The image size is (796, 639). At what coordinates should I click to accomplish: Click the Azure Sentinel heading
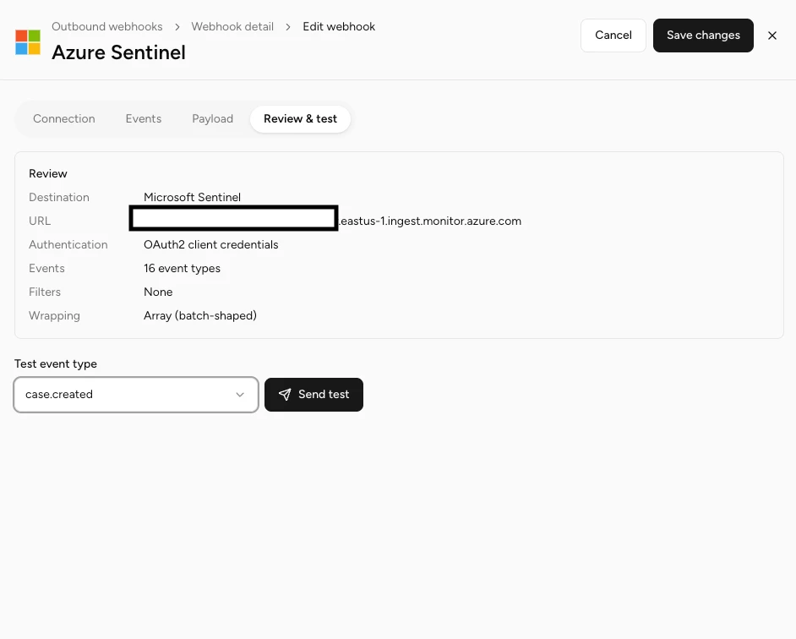(119, 52)
